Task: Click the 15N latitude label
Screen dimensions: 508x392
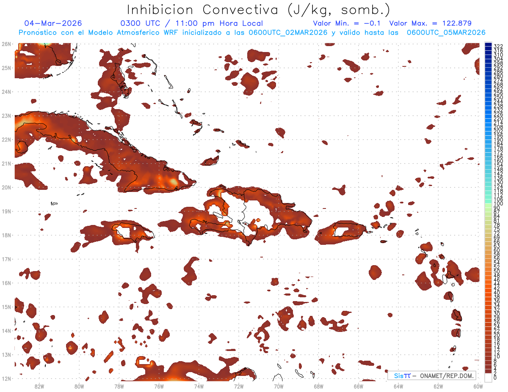Action: 6,307
